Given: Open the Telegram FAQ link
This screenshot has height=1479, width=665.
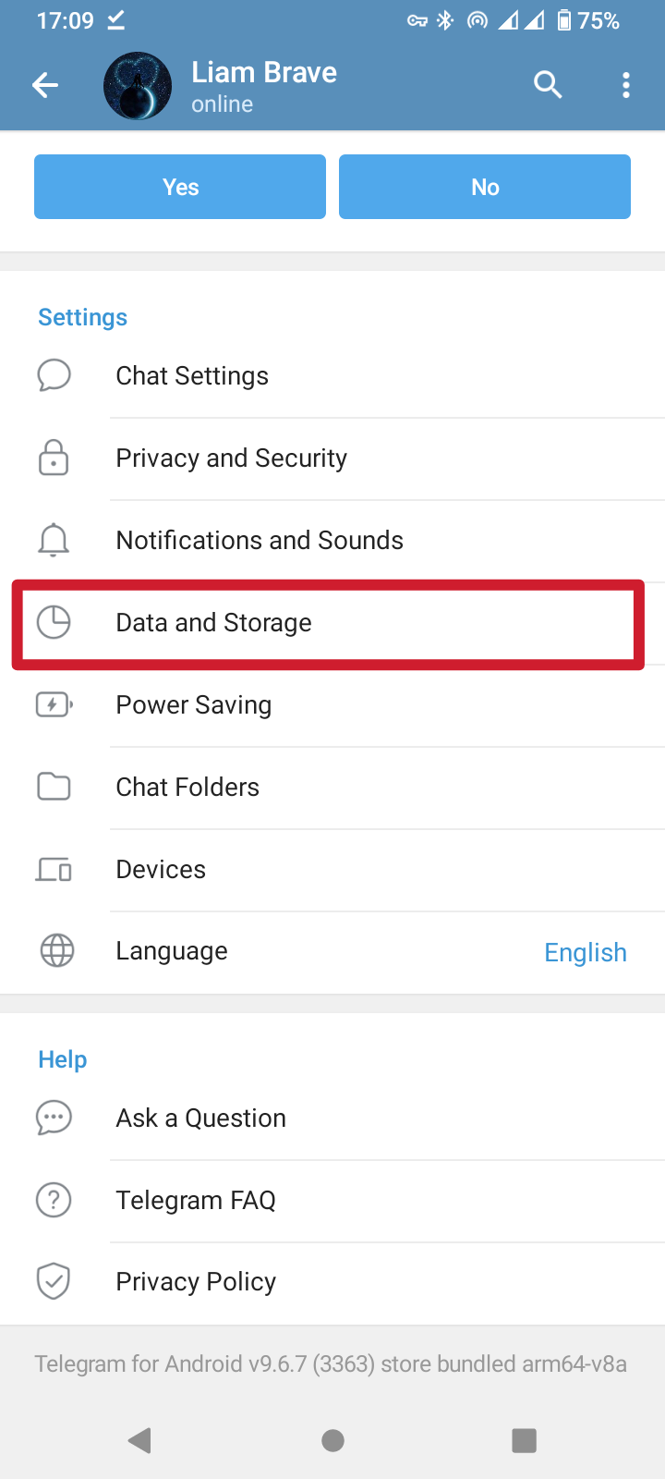Looking at the screenshot, I should pos(196,1200).
